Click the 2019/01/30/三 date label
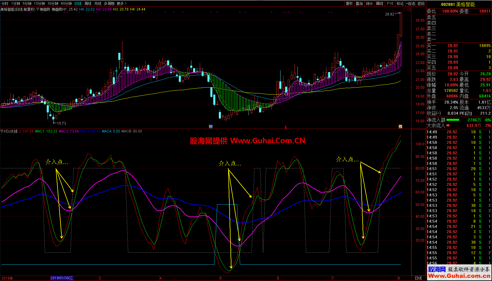The image size is (492, 281). point(62,278)
